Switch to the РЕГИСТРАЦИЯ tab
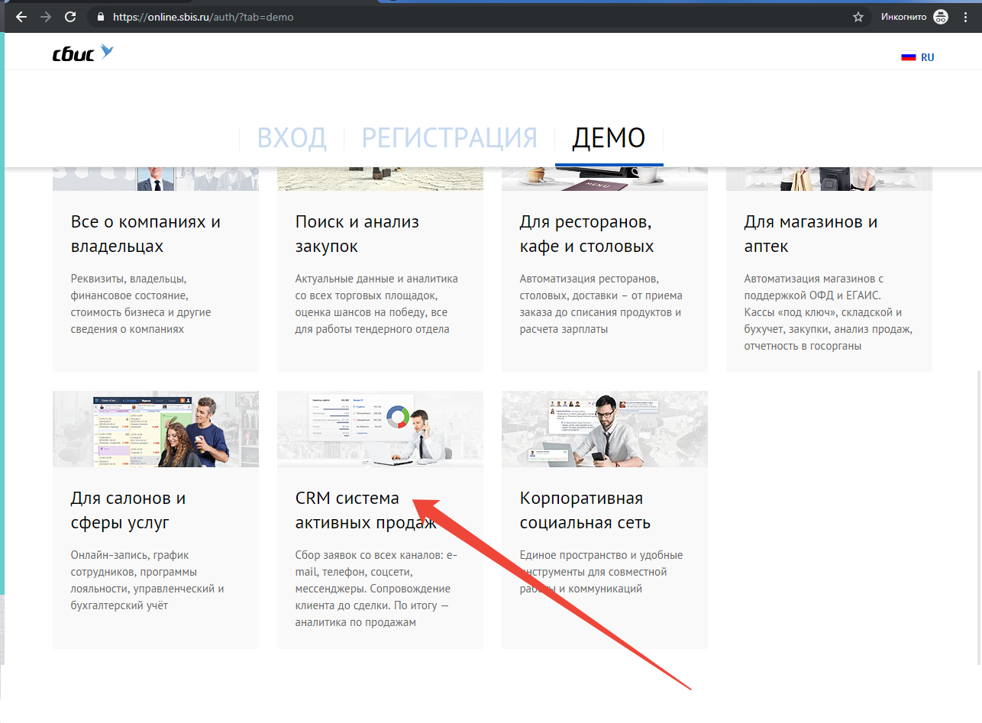The height and width of the screenshot is (723, 982). (x=449, y=138)
